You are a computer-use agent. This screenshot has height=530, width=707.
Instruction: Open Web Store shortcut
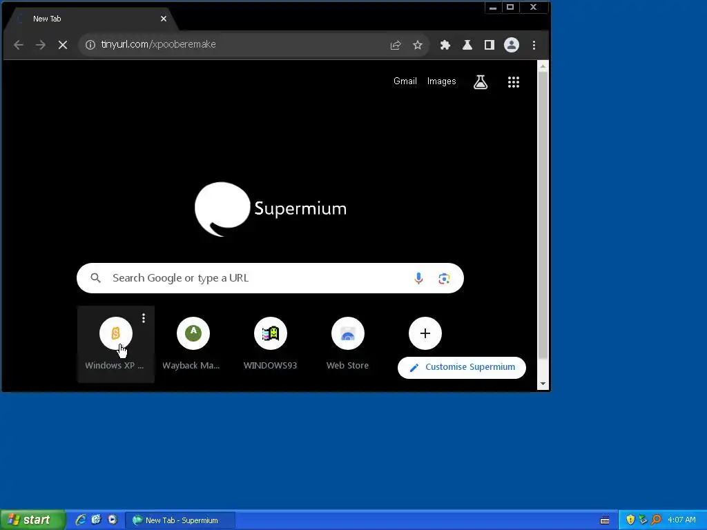pyautogui.click(x=348, y=344)
